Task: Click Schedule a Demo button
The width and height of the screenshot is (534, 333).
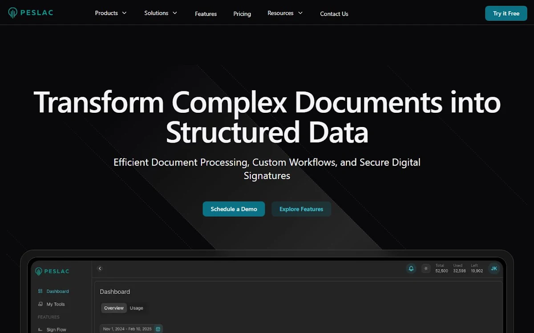Action: [234, 209]
